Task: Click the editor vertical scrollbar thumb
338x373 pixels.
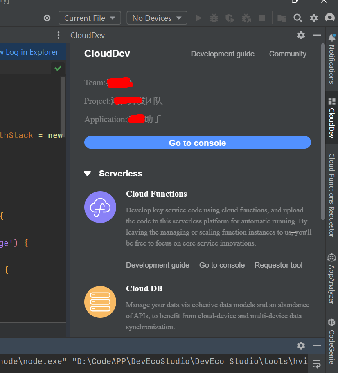Action: click(63, 107)
